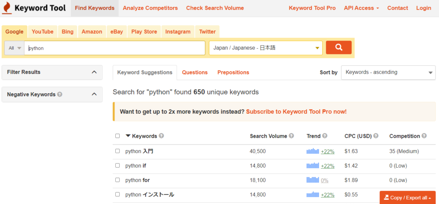Click the keyword text python 入門

pos(139,151)
